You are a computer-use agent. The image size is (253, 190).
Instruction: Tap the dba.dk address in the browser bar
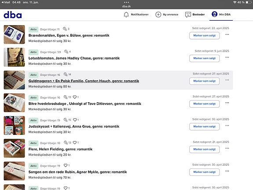[126, 7]
